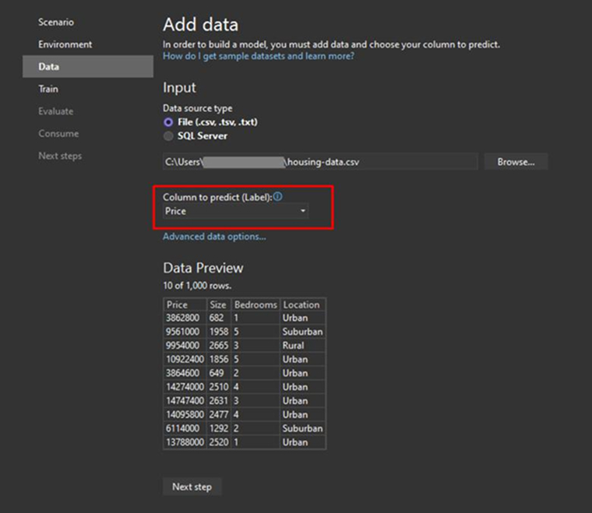
Task: Select the Data step in sidebar
Action: (88, 67)
